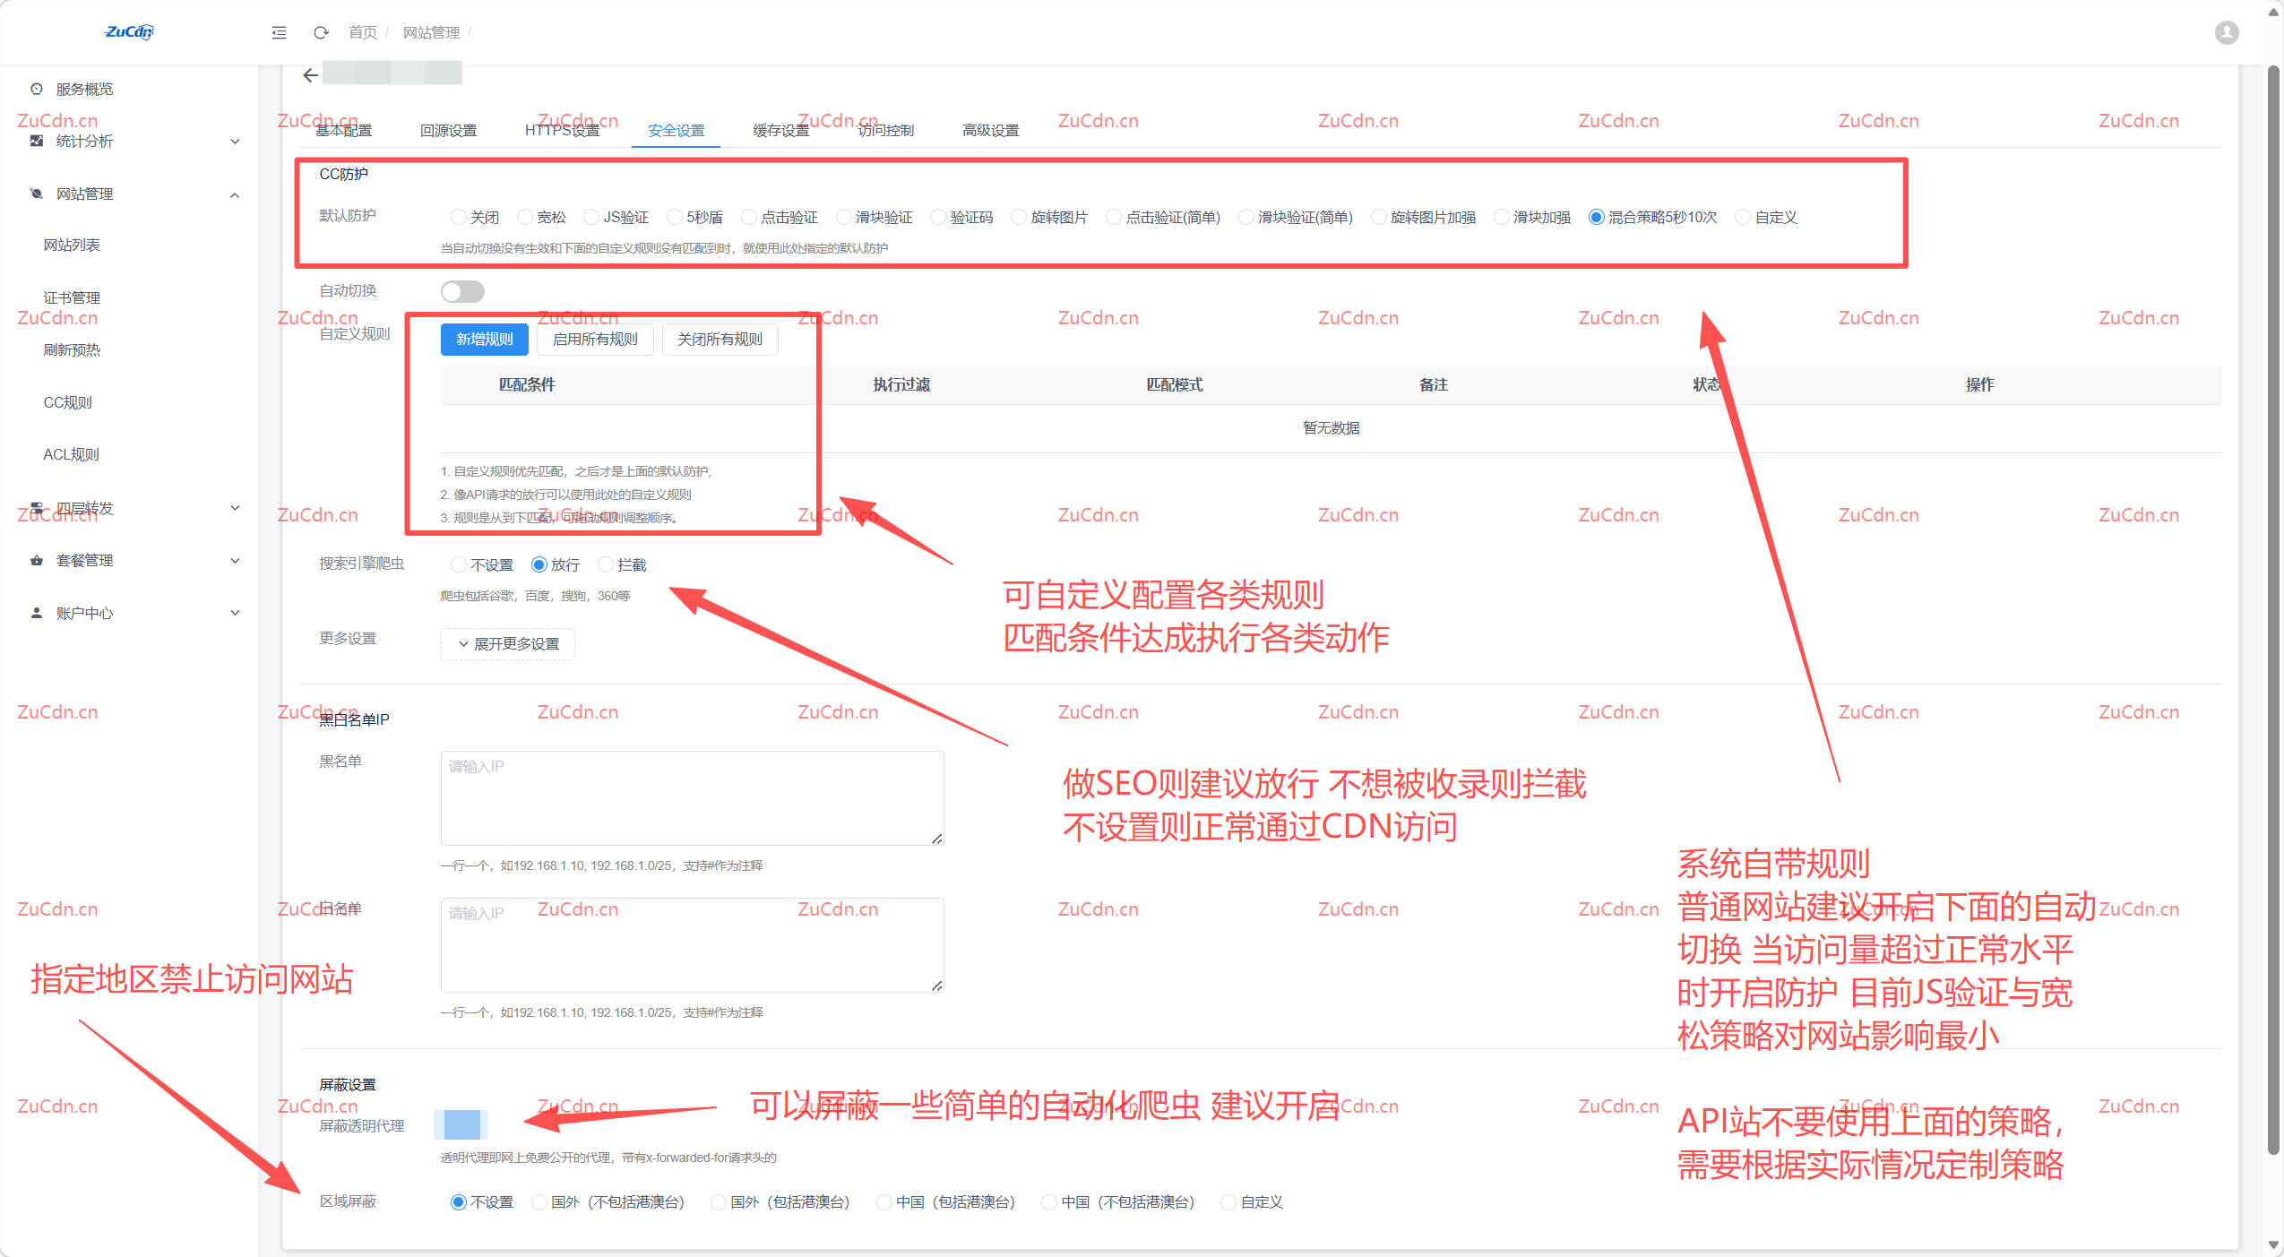Click the page refresh icon near breadcrumb
This screenshot has width=2284, height=1257.
click(320, 32)
